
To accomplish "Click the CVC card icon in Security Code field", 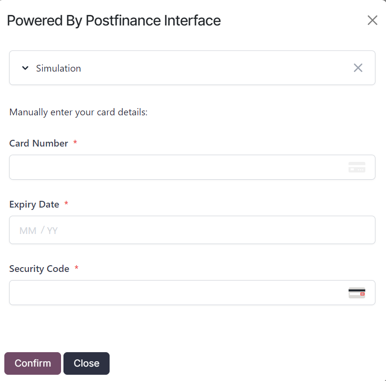I will 357,293.
